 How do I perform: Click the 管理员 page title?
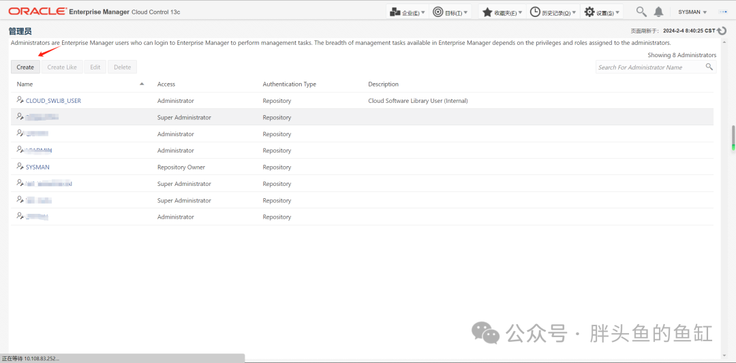(x=20, y=31)
